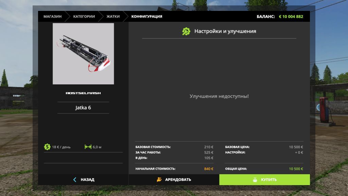Go back using Назад
The width and height of the screenshot is (348, 196).
pos(84,180)
